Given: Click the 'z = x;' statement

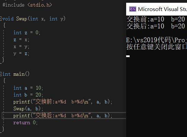Looking at the screenshot, I should 21,39.
